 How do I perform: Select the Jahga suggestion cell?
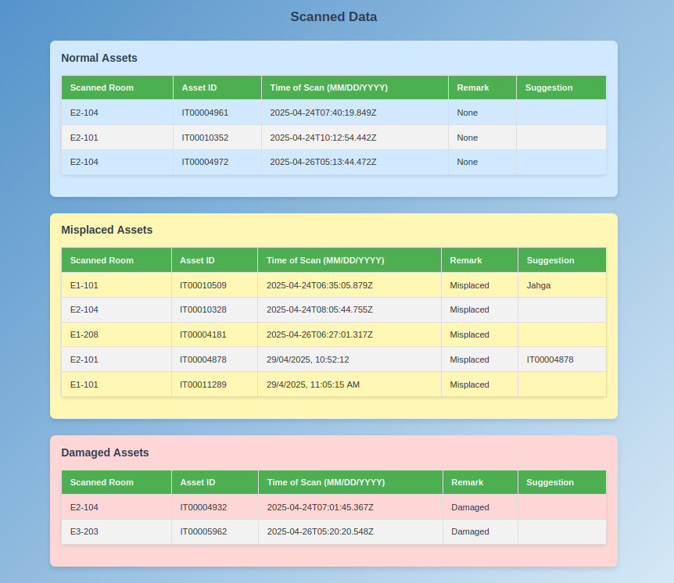tap(562, 285)
